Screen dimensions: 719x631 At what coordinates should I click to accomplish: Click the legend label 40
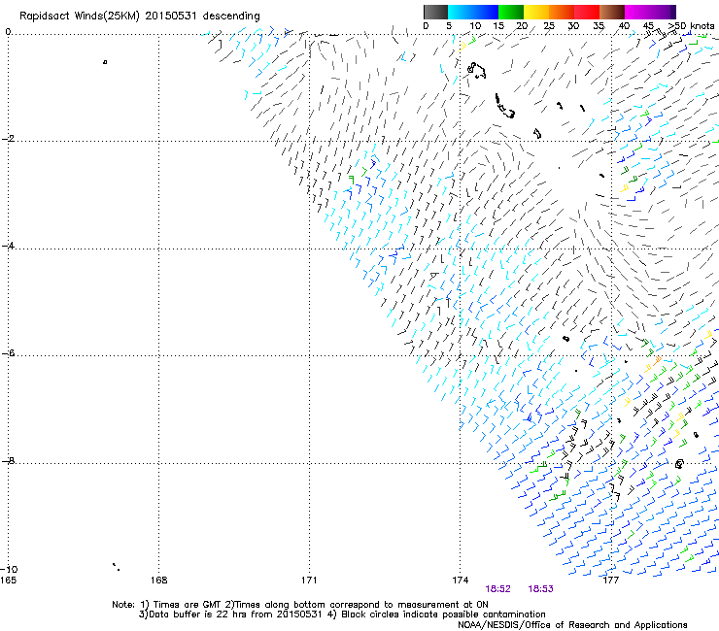pos(624,26)
